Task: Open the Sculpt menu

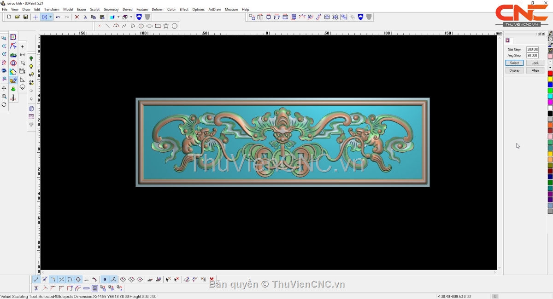Action: [x=94, y=9]
